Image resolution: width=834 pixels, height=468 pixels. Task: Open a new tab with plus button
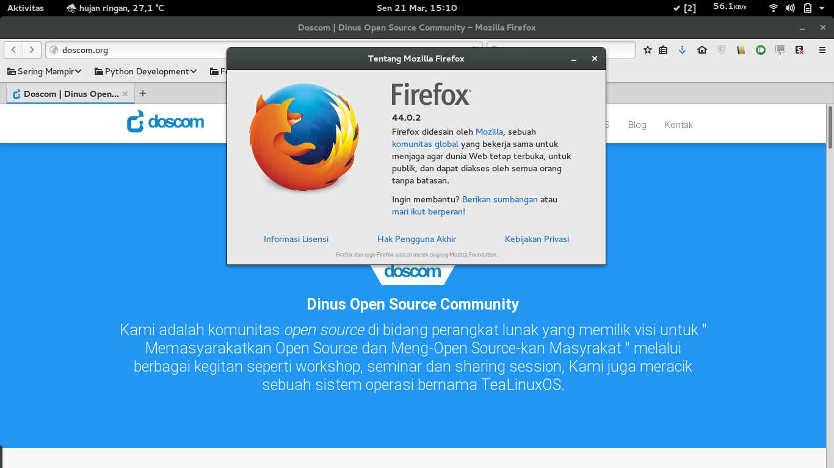(143, 93)
